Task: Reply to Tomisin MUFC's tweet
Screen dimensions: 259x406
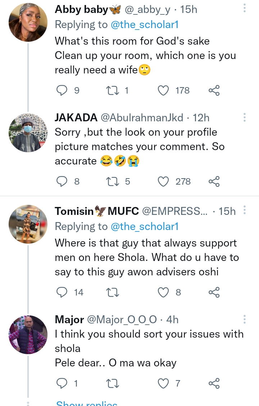Action: [62, 292]
